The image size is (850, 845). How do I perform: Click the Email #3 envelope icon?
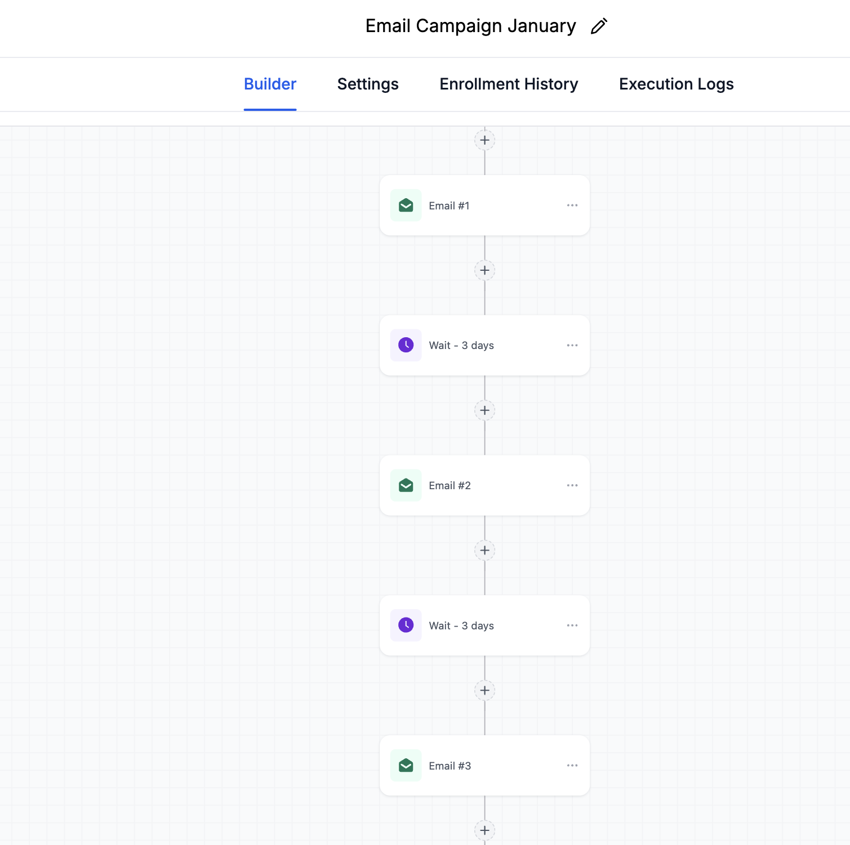coord(406,765)
